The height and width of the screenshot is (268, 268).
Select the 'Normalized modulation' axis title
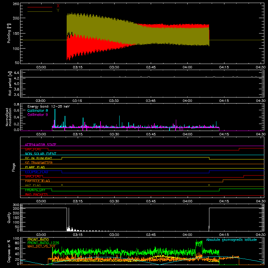(x=9, y=117)
